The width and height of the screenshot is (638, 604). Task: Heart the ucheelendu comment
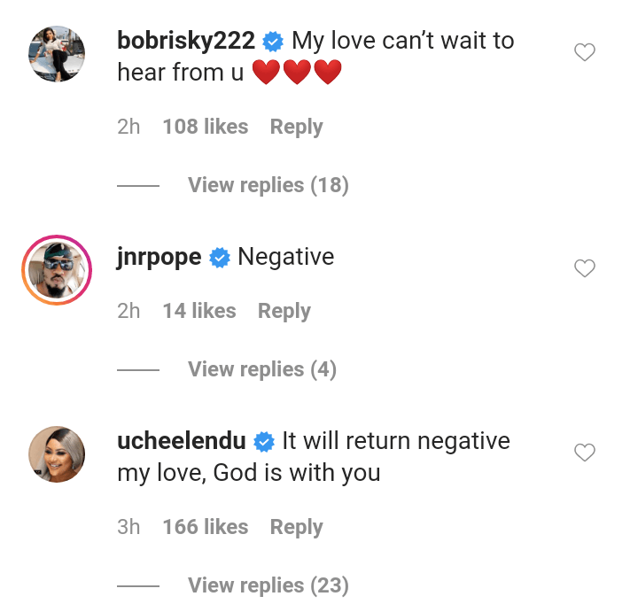[x=585, y=453]
